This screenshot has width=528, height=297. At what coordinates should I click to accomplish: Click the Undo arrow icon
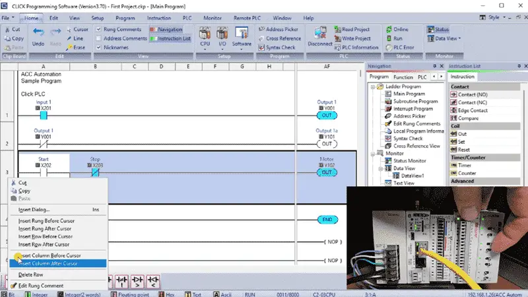coord(38,32)
